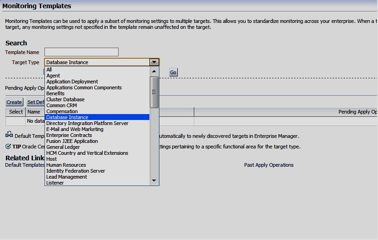The width and height of the screenshot is (378, 240).
Task: Select Listener target type
Action: (x=97, y=183)
